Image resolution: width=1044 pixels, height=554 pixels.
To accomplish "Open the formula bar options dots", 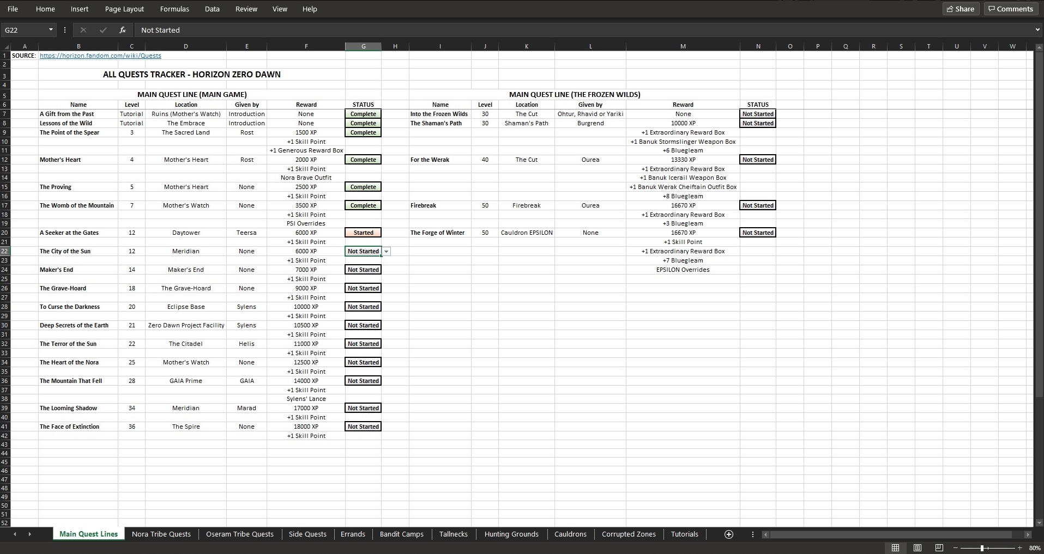I will click(65, 30).
